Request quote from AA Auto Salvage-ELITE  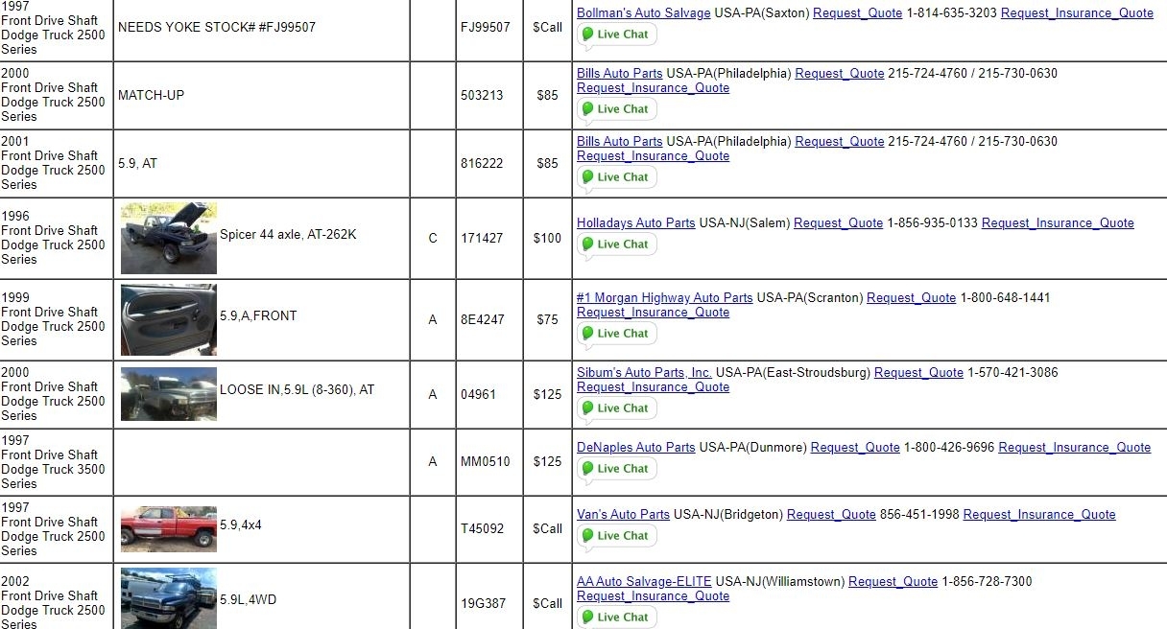click(x=893, y=582)
